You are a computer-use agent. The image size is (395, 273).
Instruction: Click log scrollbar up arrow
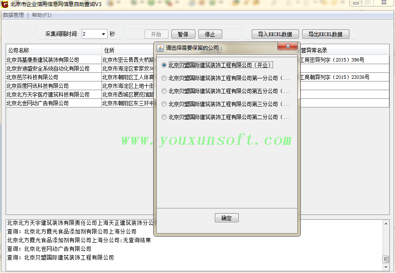click(386, 224)
